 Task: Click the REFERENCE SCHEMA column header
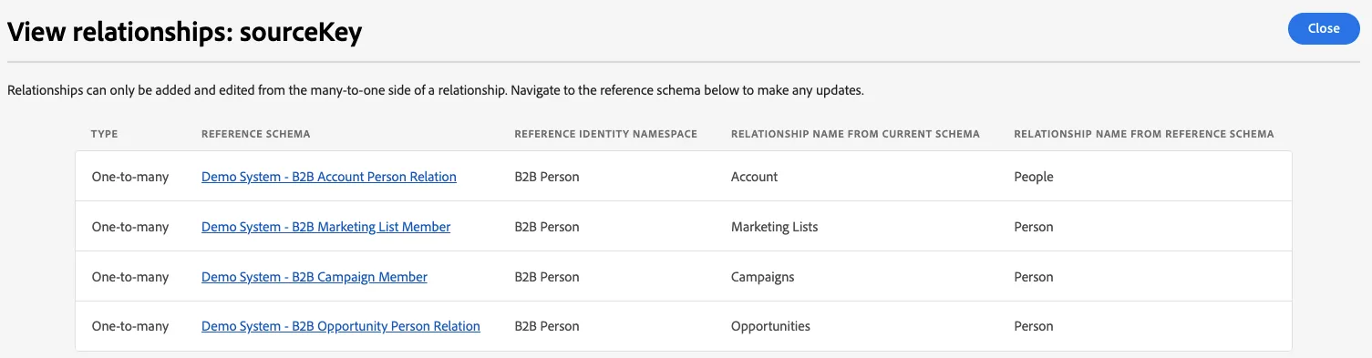[256, 134]
